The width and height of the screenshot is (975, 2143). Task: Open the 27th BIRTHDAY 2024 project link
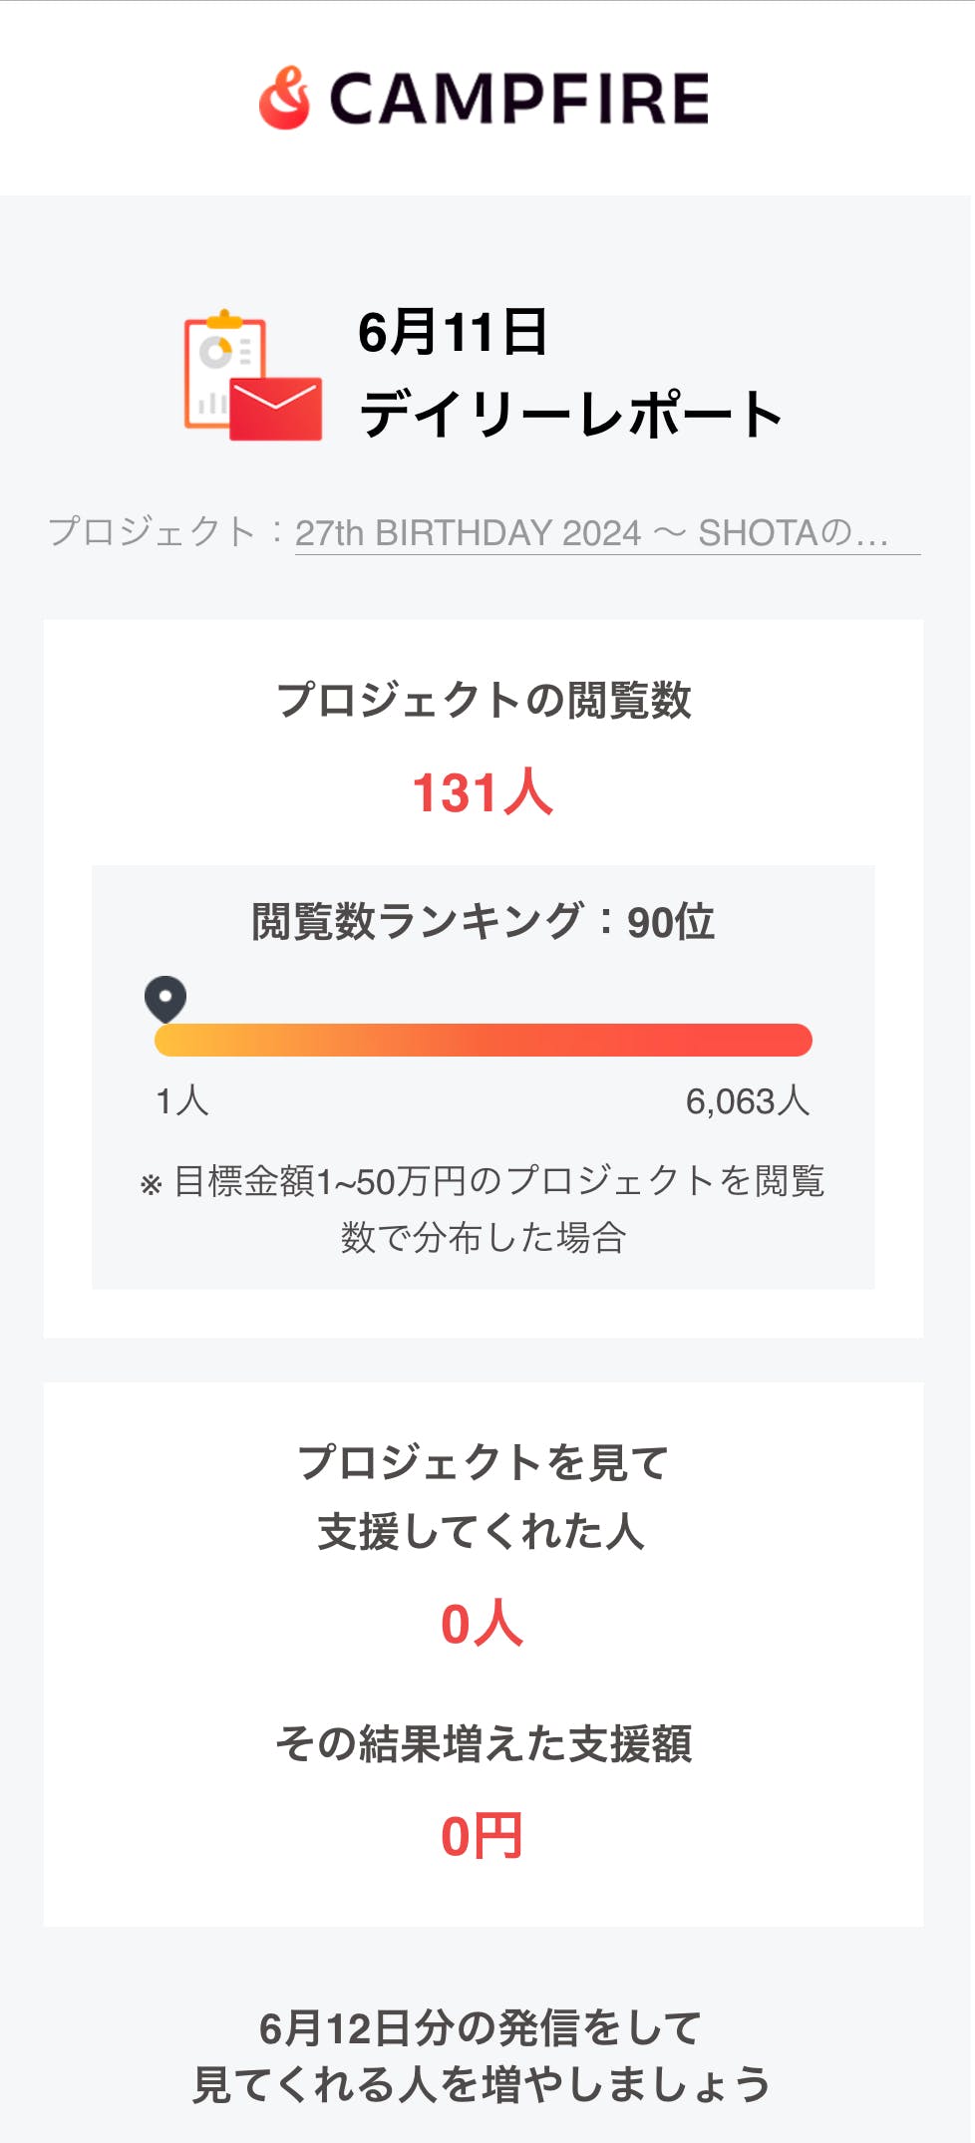point(592,533)
